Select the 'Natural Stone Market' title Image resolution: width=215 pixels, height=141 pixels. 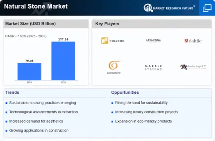[36, 6]
